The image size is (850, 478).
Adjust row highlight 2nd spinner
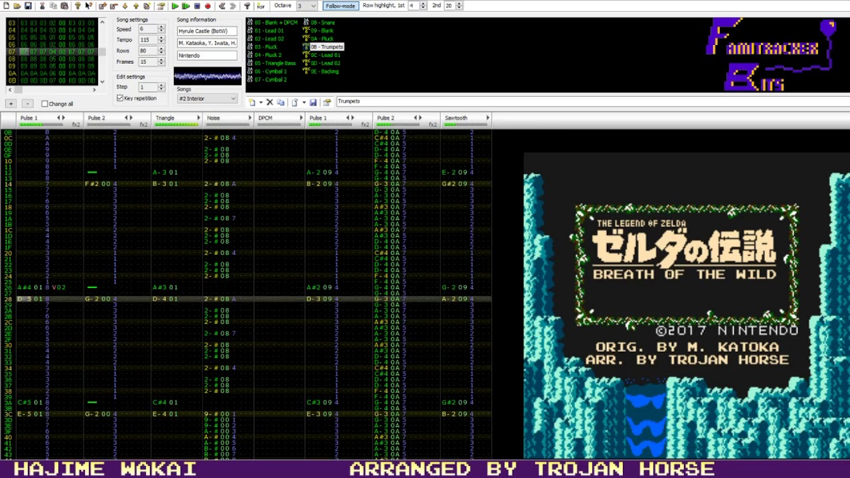[x=459, y=6]
